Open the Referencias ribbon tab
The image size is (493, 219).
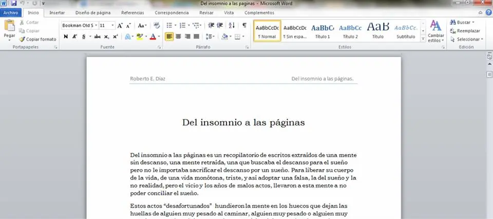click(x=132, y=13)
